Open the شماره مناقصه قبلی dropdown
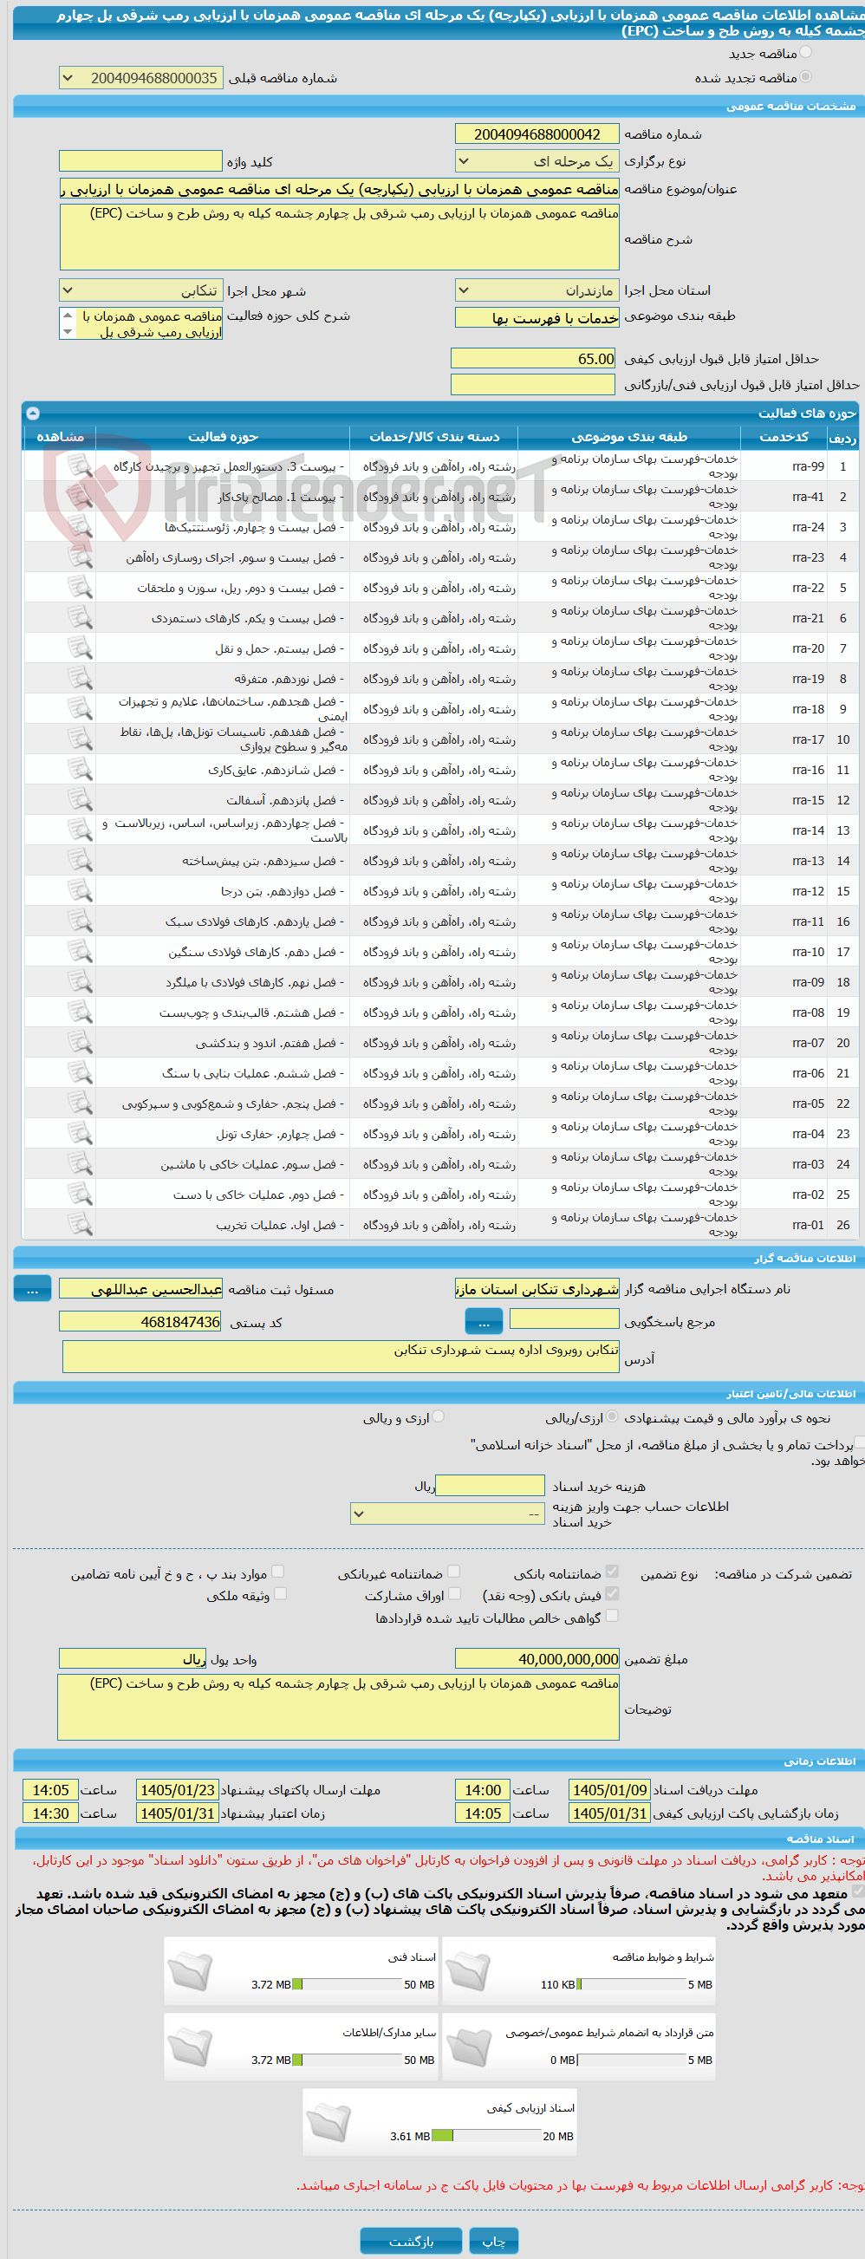 click(141, 78)
